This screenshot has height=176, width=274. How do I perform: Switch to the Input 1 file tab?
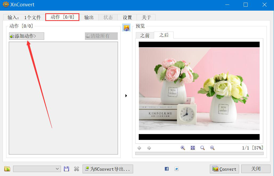pos(24,17)
